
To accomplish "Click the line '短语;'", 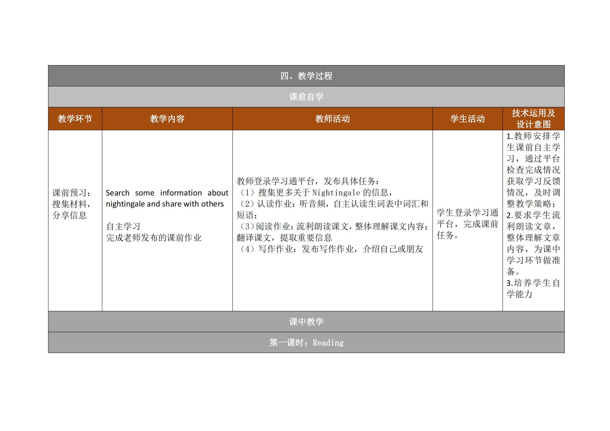I will click(247, 215).
